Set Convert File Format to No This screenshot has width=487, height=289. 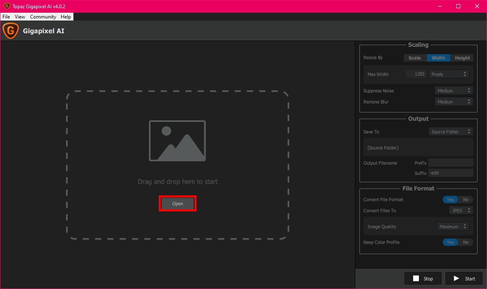[466, 200]
